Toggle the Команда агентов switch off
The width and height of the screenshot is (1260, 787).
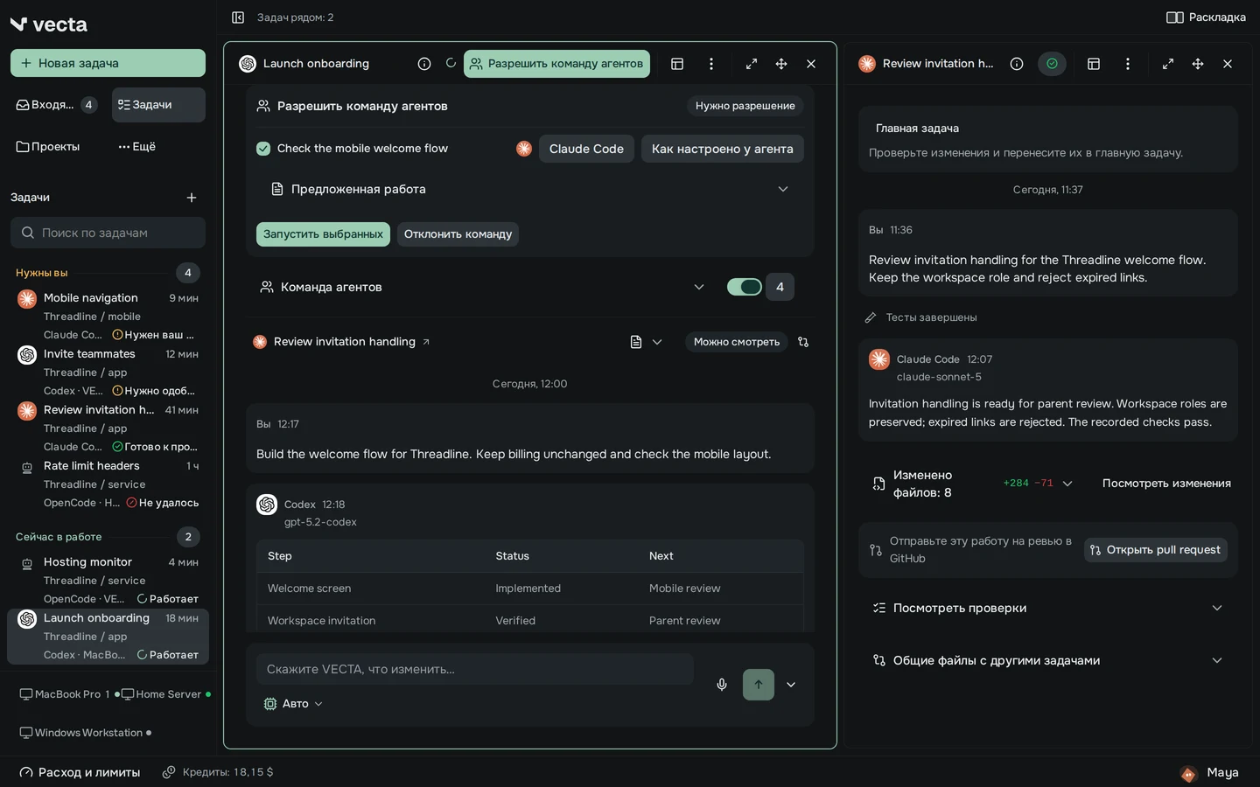(745, 287)
